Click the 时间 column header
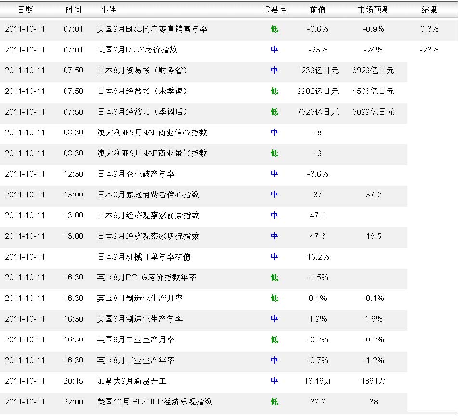This screenshot has height=417, width=458. [x=73, y=10]
